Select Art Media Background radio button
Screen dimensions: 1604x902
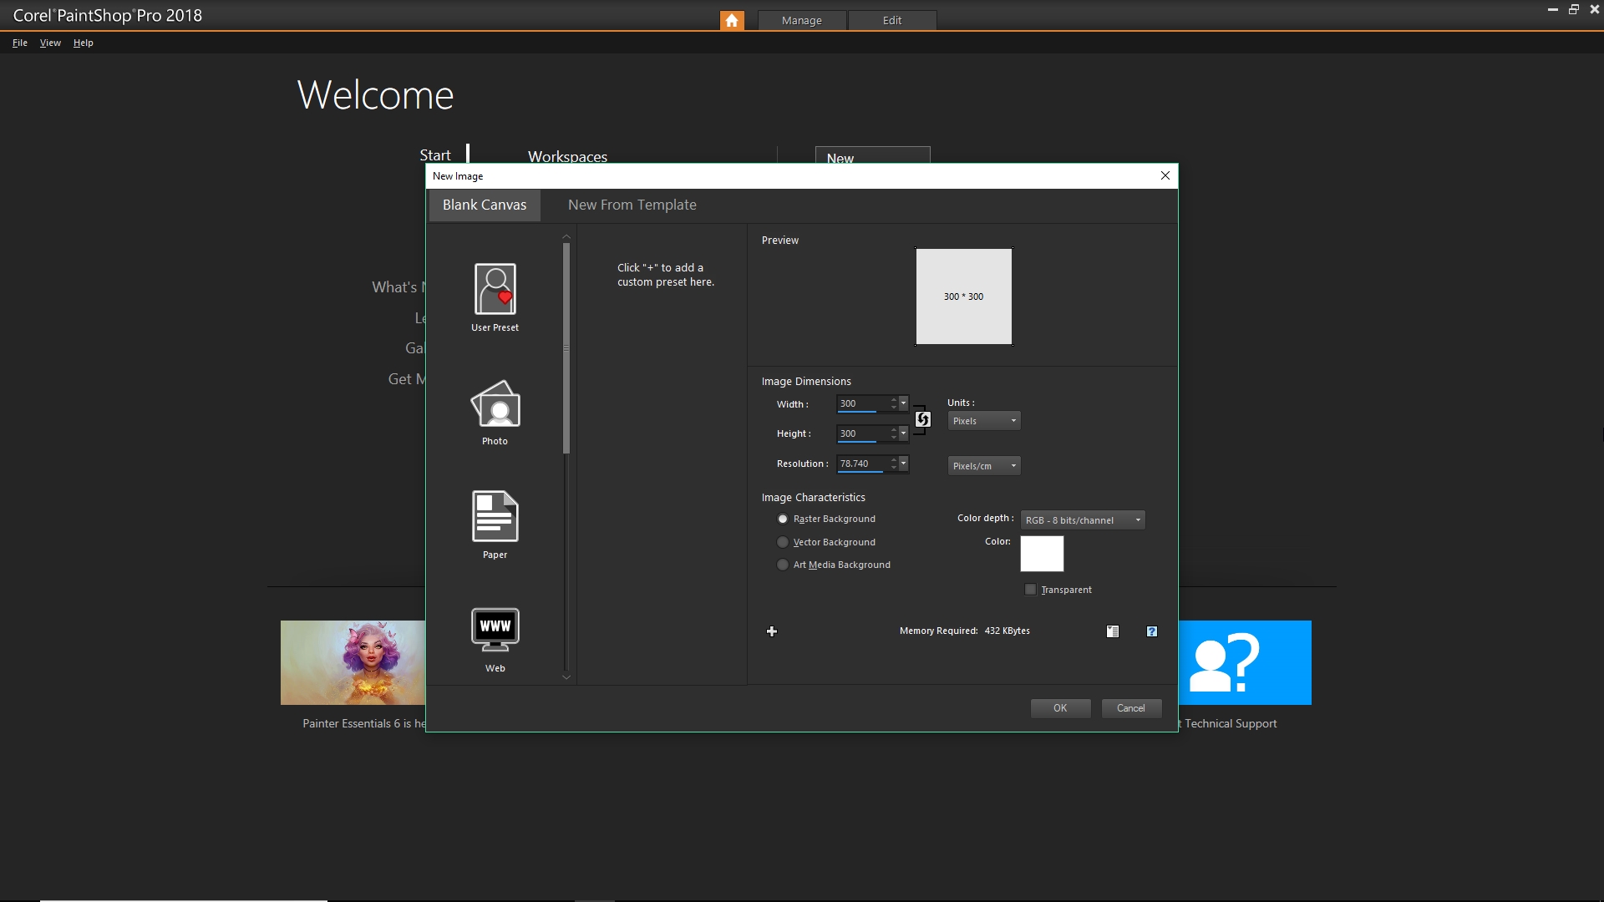tap(783, 565)
